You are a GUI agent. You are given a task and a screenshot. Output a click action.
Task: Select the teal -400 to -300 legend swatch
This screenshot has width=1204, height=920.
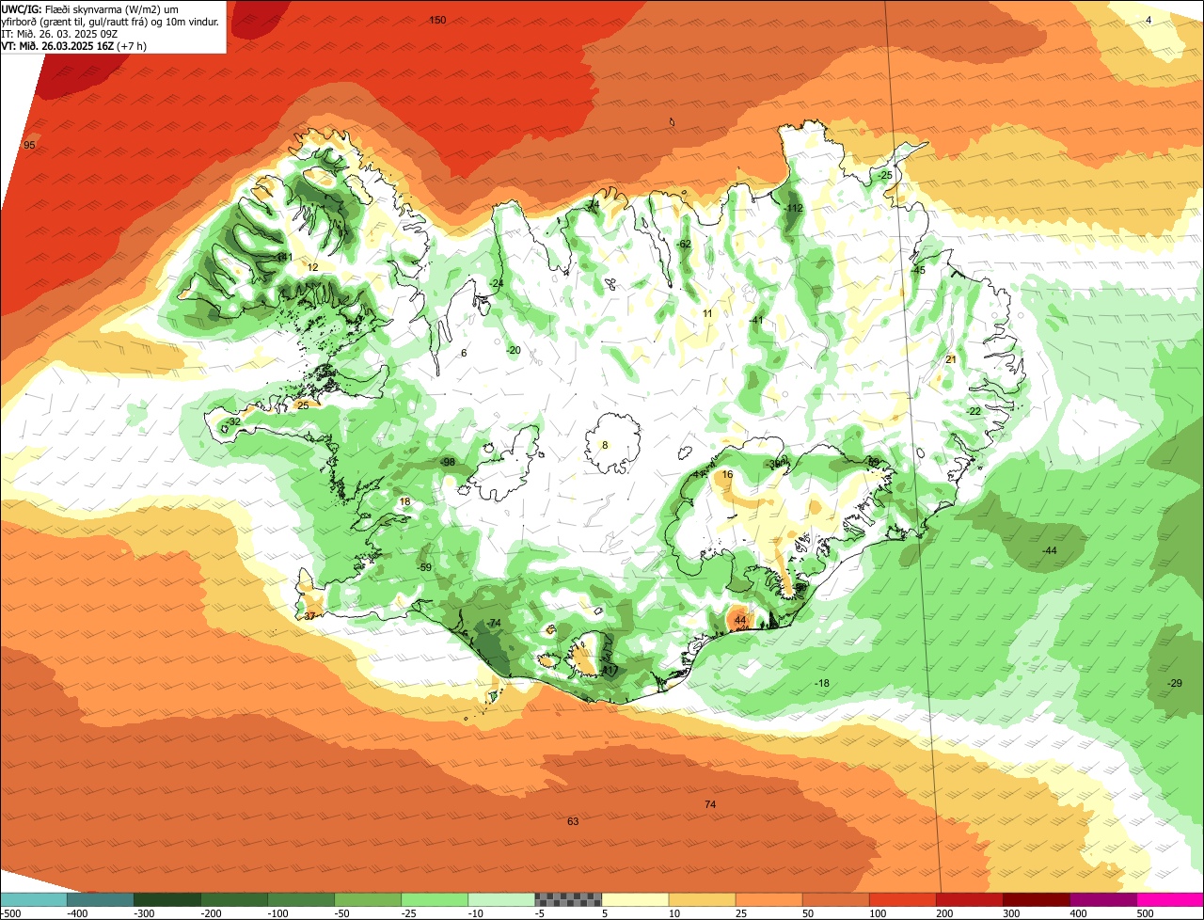click(101, 898)
